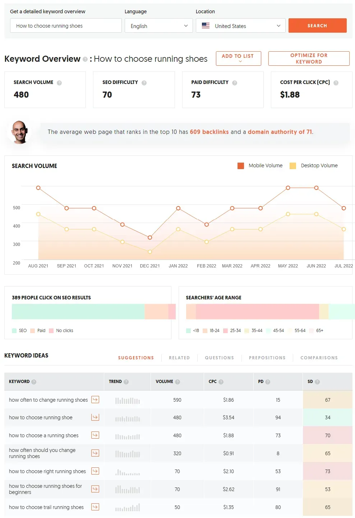Click Search Volume info question icon
The width and height of the screenshot is (355, 518).
tap(59, 83)
